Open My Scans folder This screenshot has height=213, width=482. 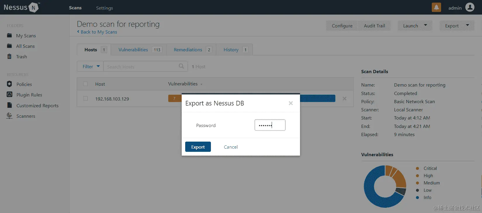(x=26, y=36)
